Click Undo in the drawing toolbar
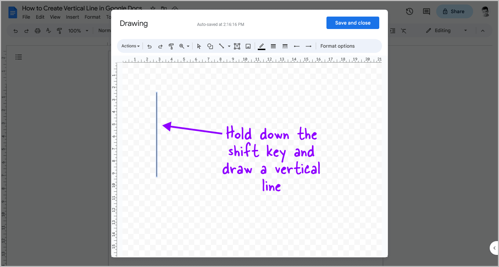The image size is (499, 267). [x=149, y=46]
